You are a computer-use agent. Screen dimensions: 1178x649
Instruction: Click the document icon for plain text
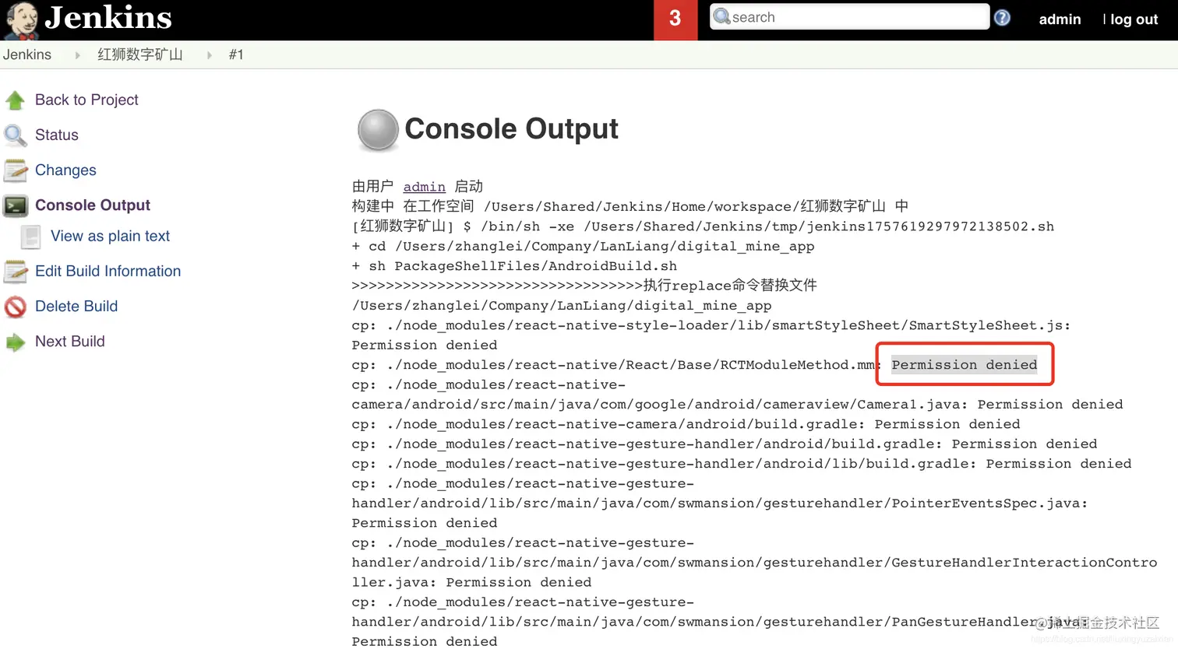30,237
